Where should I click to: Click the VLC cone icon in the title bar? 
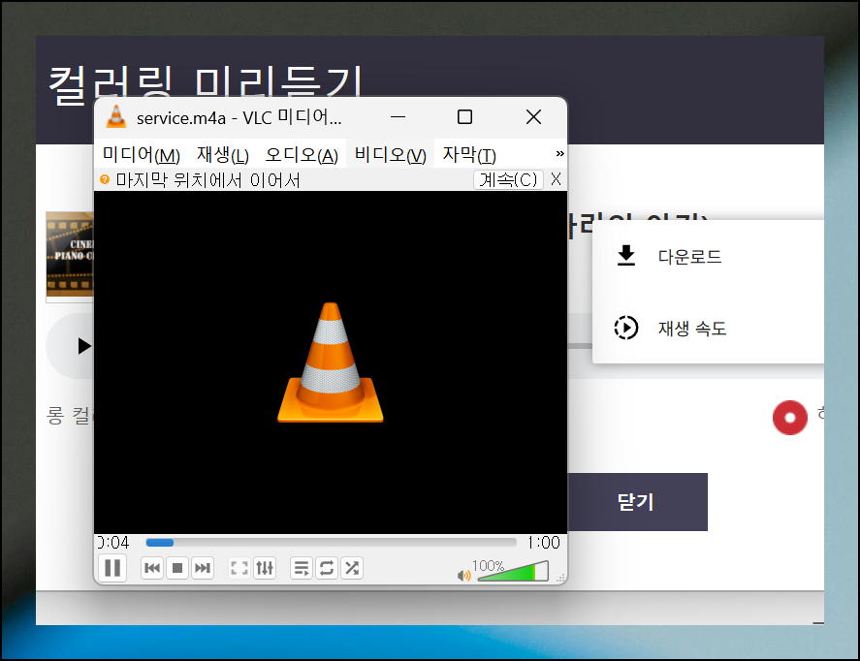click(x=115, y=116)
